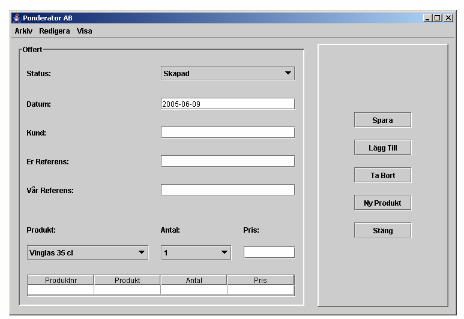Click the Status: label
This screenshot has width=464, height=319.
[x=39, y=74]
